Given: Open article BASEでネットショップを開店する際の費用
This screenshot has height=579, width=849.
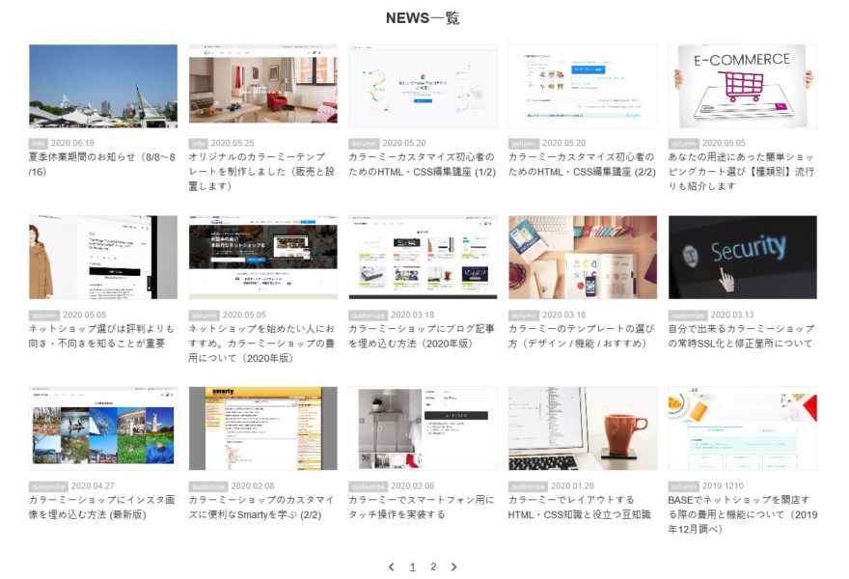Looking at the screenshot, I should [x=743, y=514].
